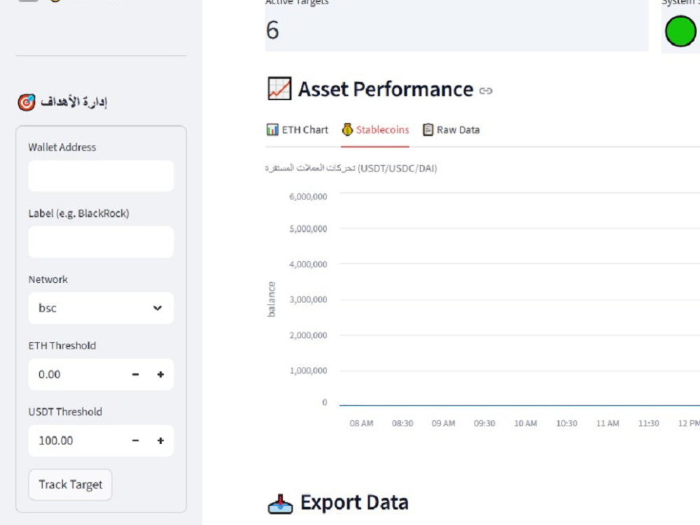Click the anchor link icon after Asset Performance
700x525 pixels.
[486, 90]
